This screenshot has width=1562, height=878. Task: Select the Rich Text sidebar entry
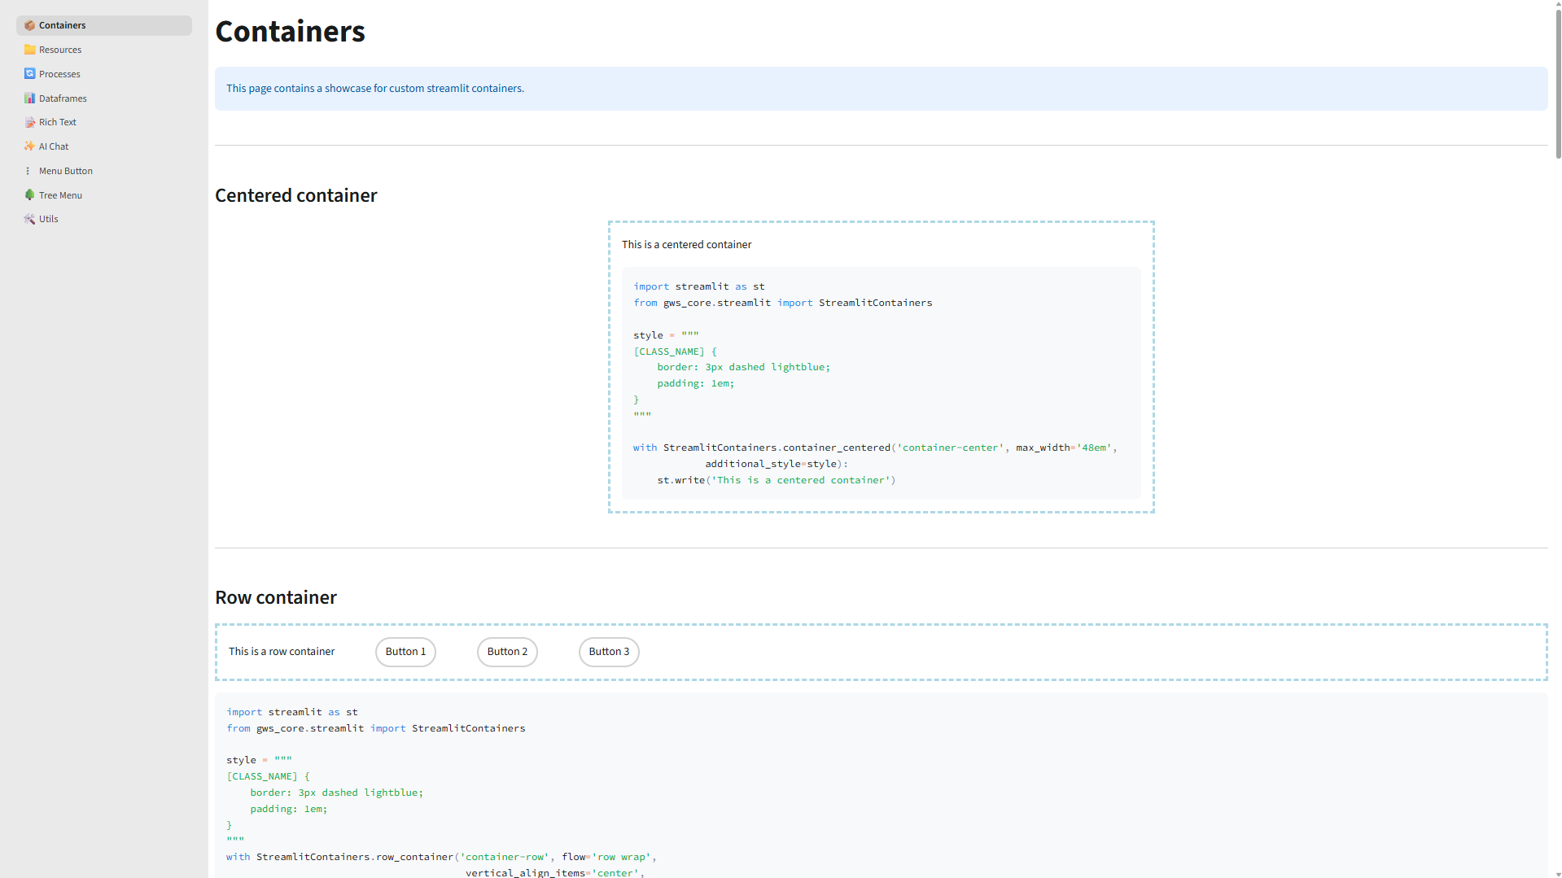tap(58, 122)
